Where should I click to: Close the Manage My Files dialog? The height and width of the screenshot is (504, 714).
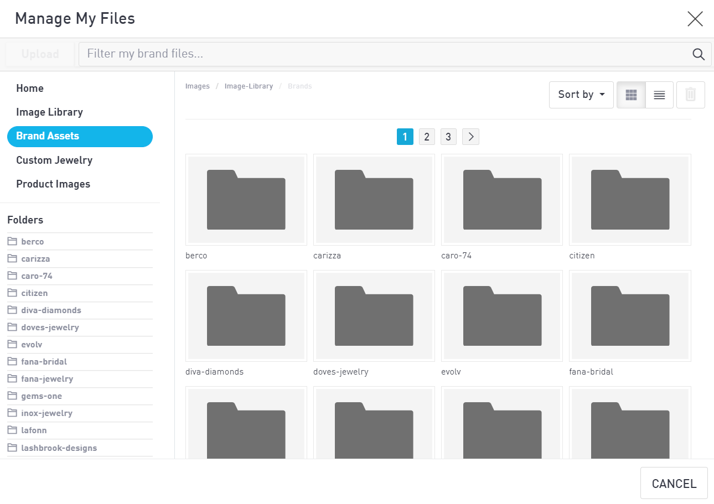click(695, 19)
